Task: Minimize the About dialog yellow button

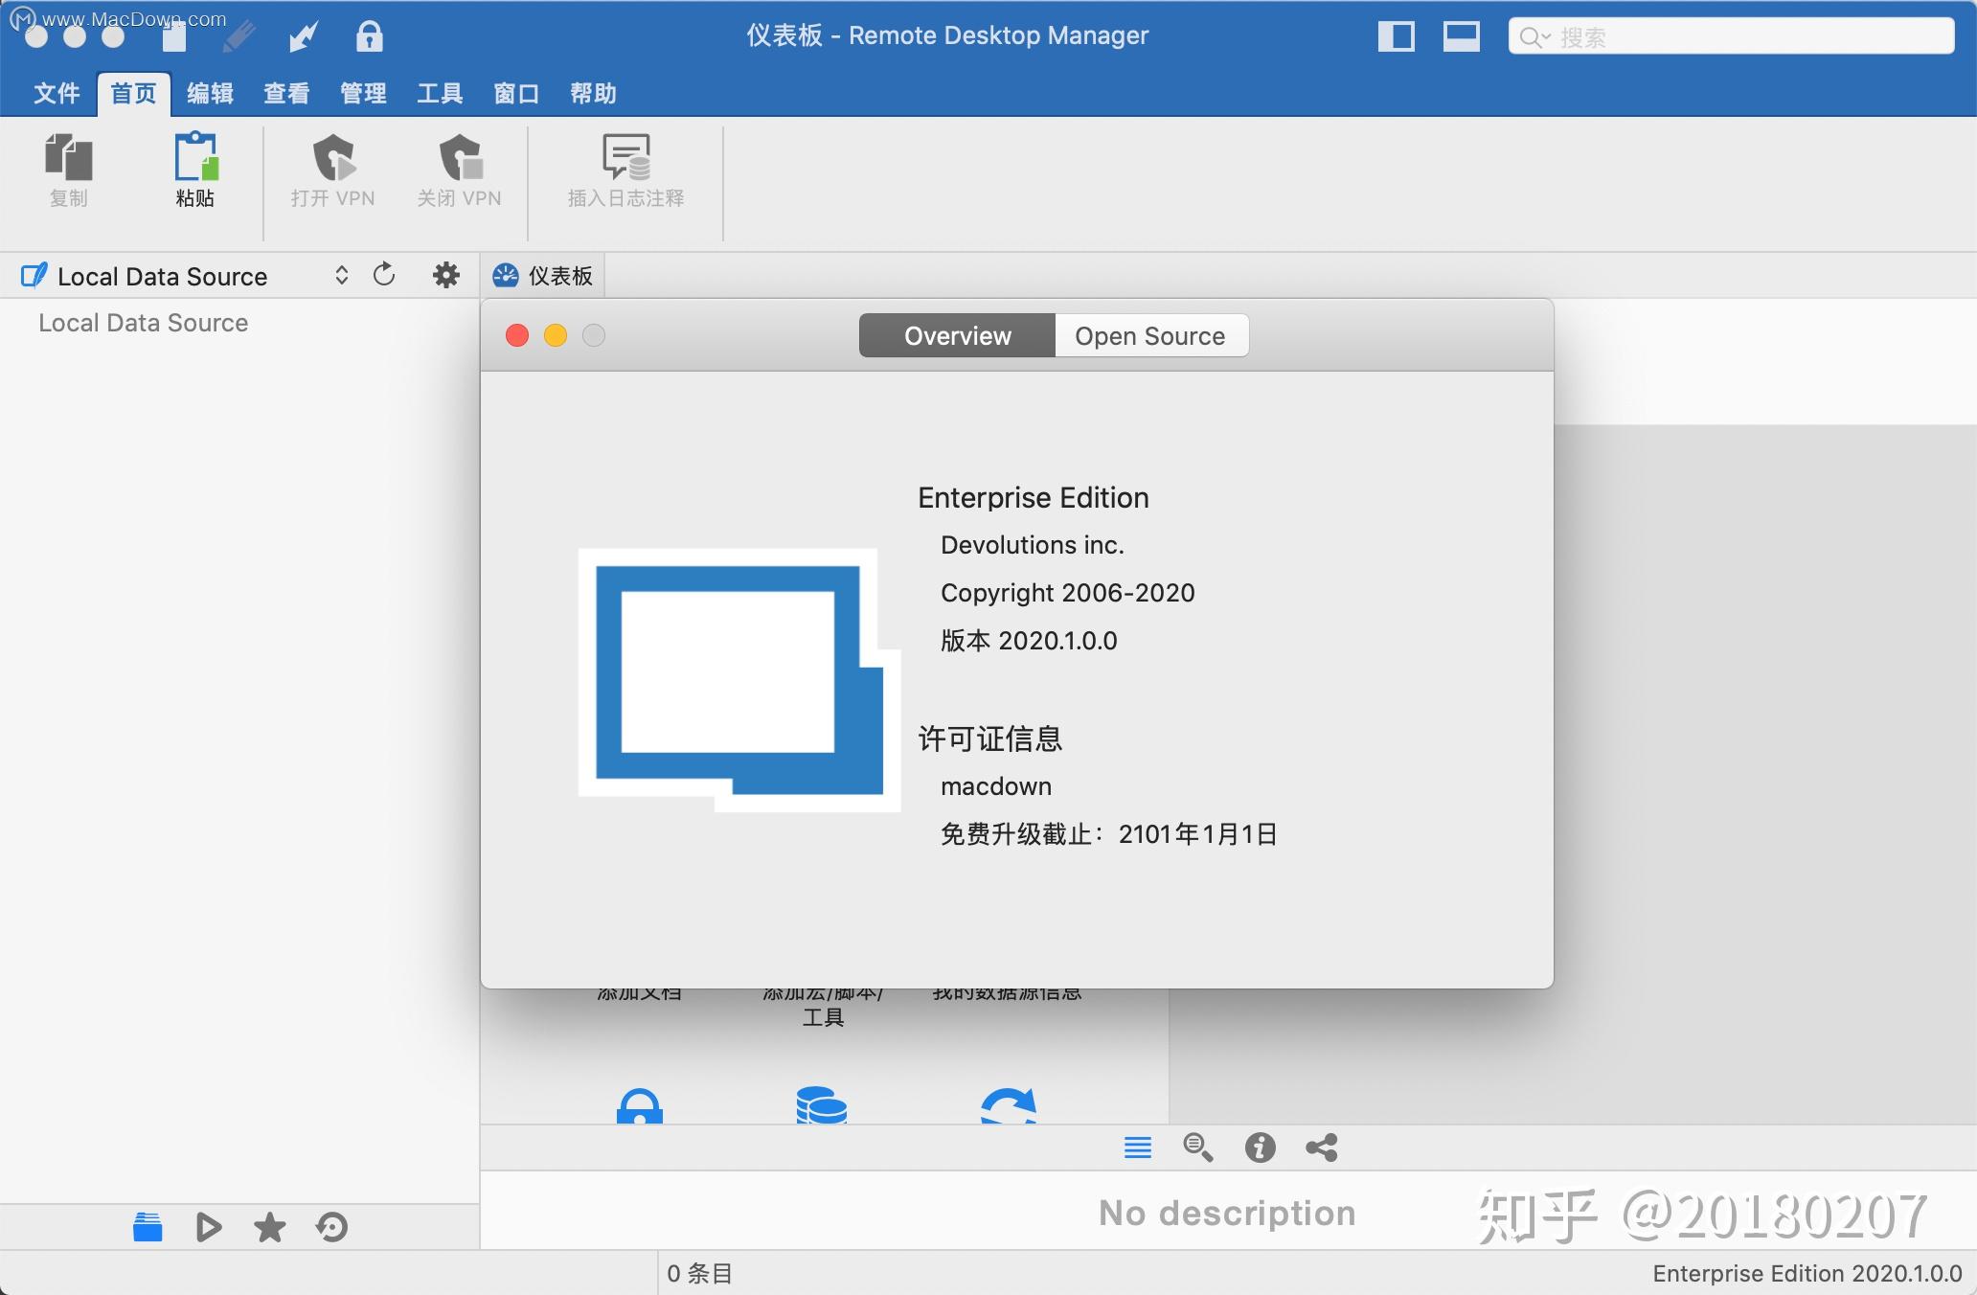Action: (556, 335)
